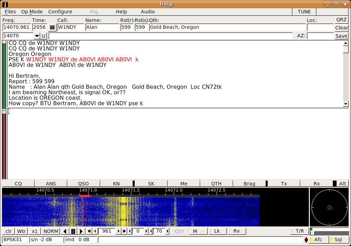Viewport: 351px width, 246px height.
Task: Click the right arrow beside the pause button
Action: 81,231
